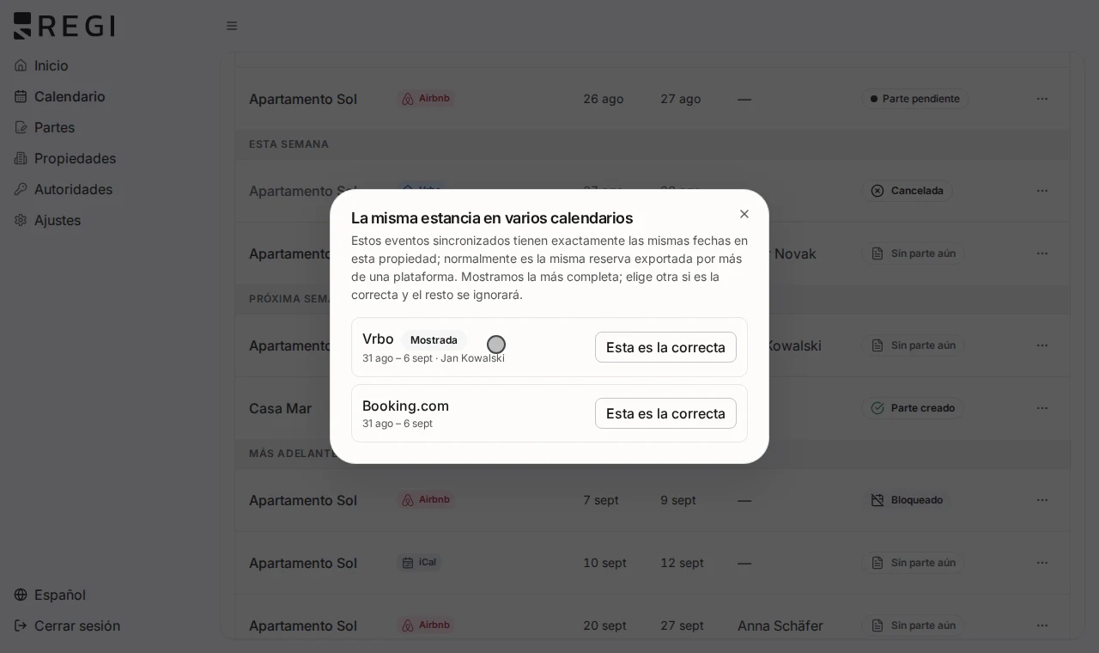Image resolution: width=1099 pixels, height=653 pixels.
Task: Click the 27 sept checkout date
Action: [682, 626]
